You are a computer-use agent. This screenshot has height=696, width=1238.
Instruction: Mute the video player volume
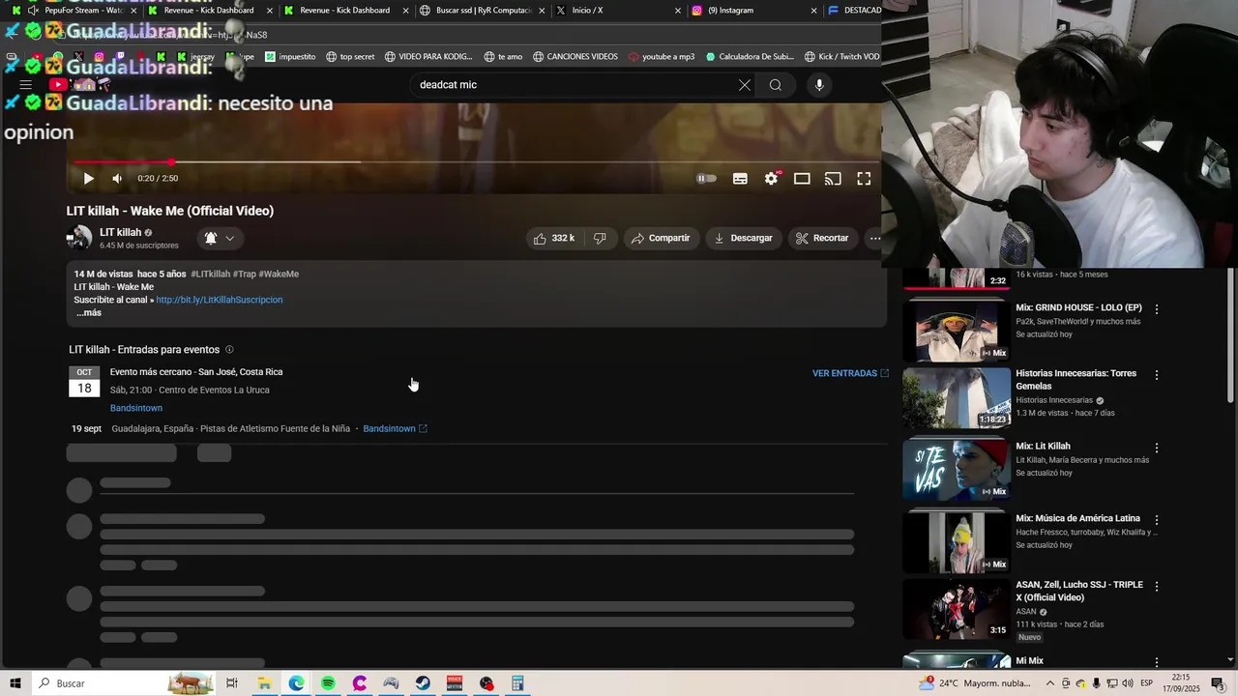(117, 178)
